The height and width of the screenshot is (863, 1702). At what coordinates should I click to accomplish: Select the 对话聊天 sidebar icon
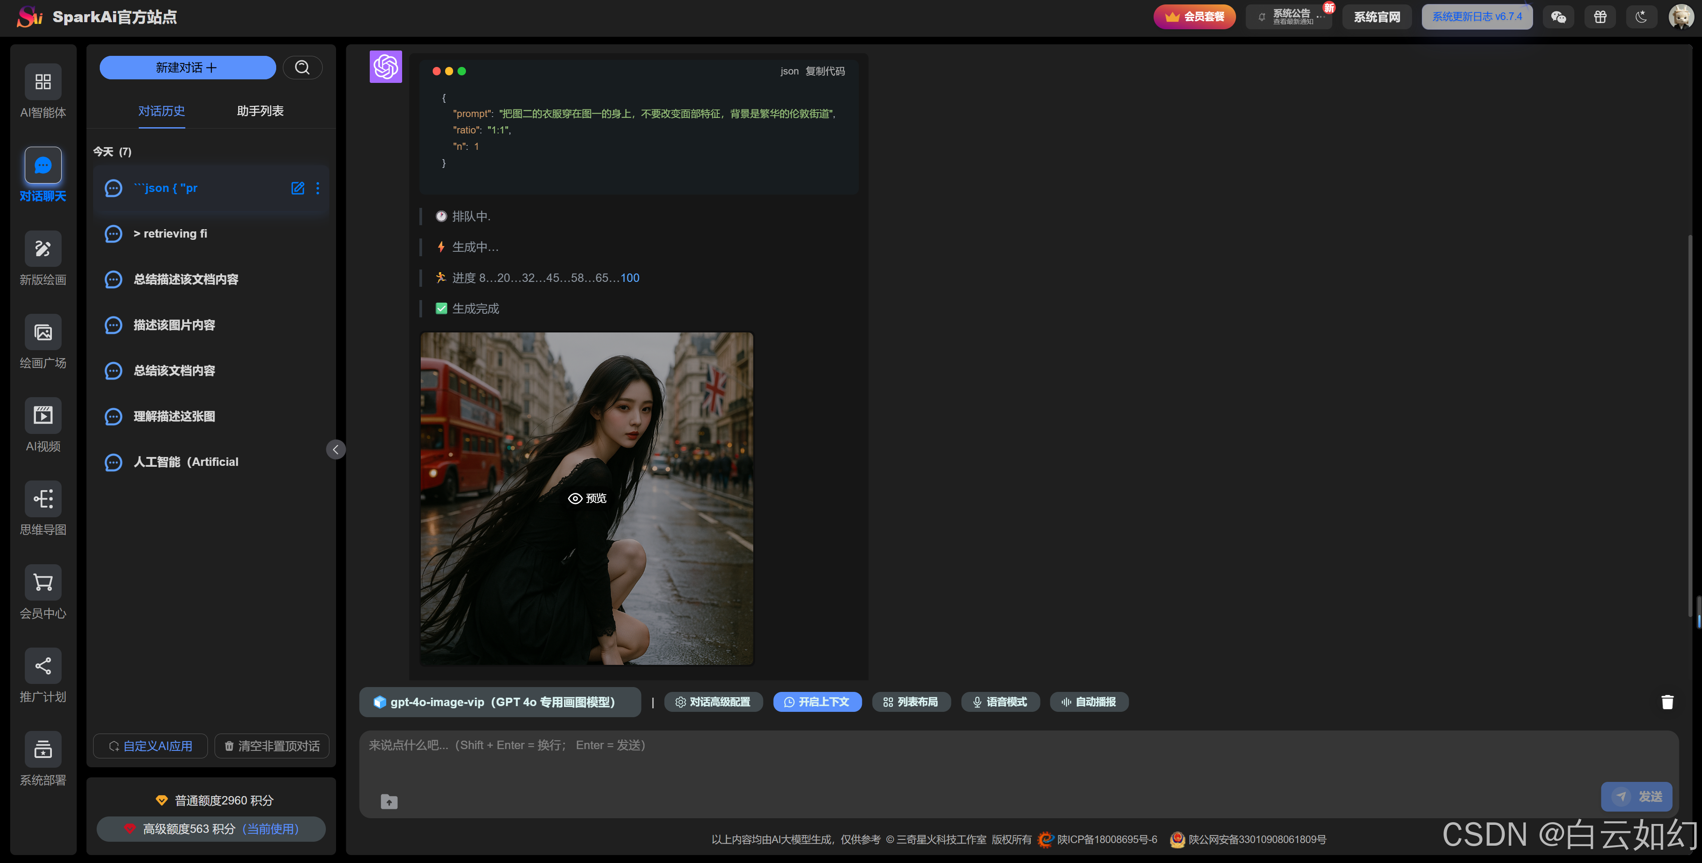pyautogui.click(x=43, y=165)
